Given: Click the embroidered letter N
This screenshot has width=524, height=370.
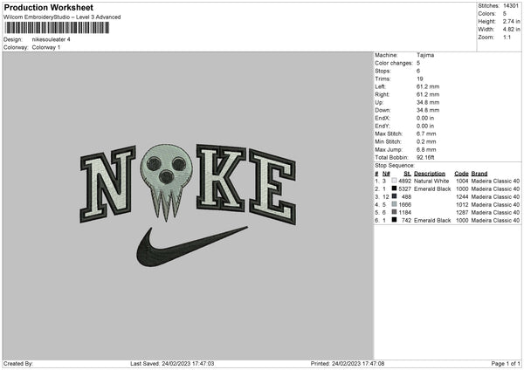Looking at the screenshot, I should [107, 184].
